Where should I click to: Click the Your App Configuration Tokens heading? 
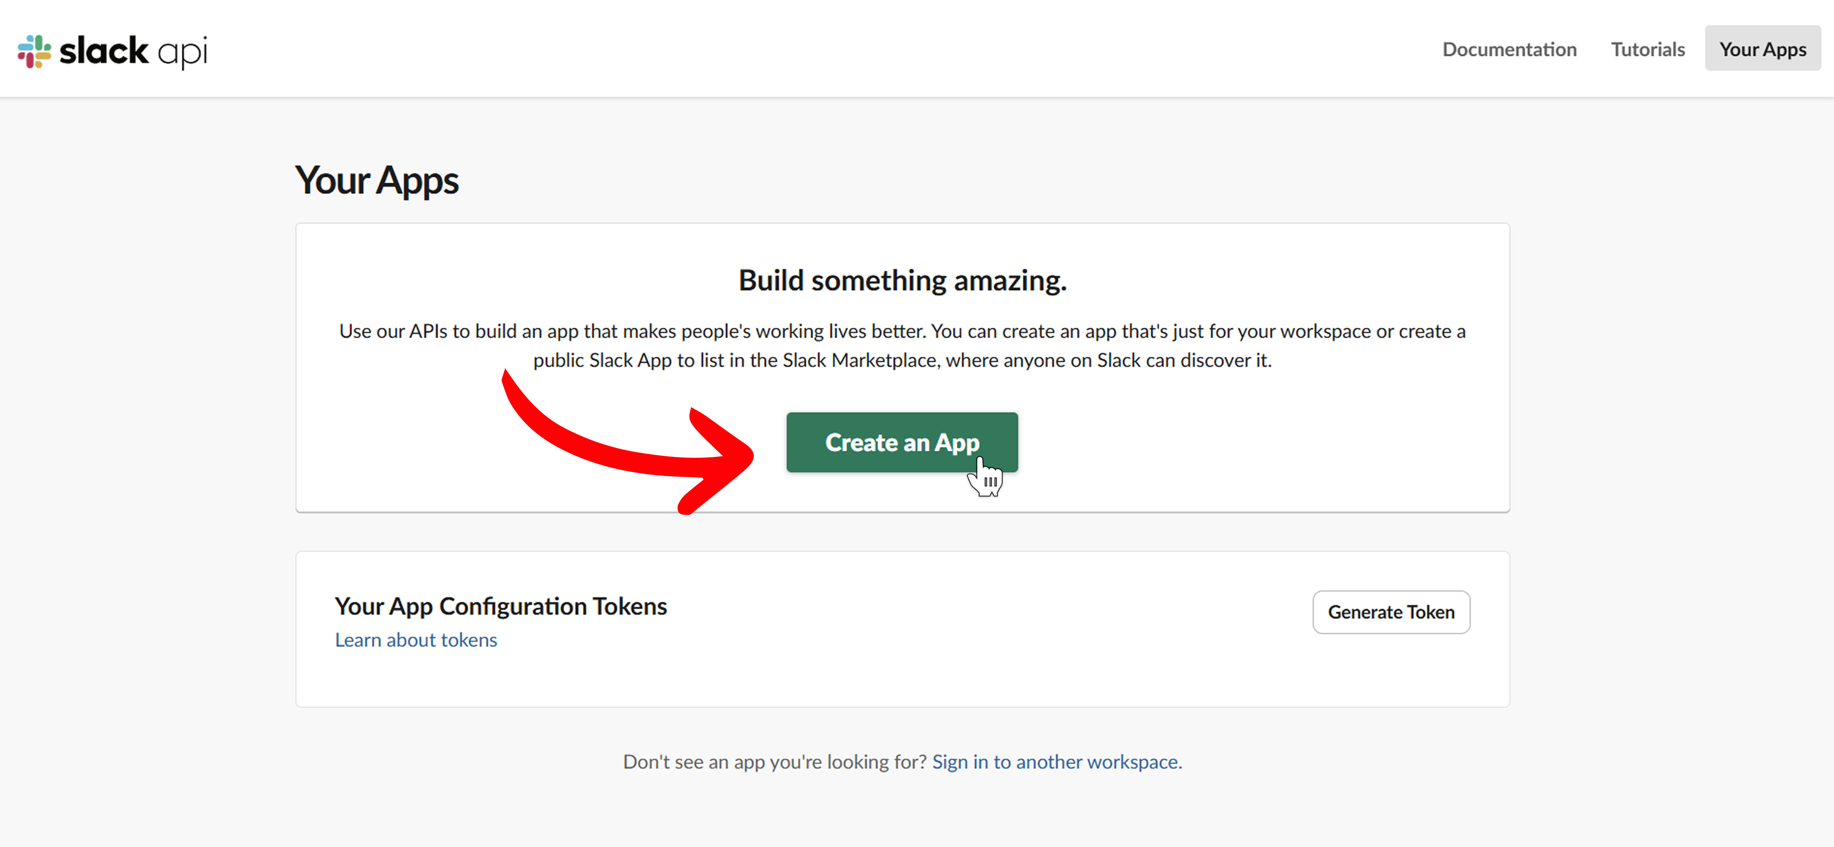(x=501, y=606)
